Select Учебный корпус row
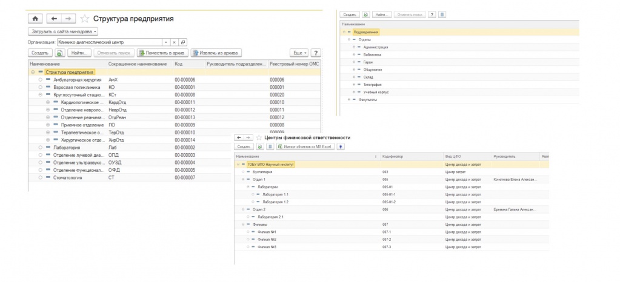The height and width of the screenshot is (282, 620). click(459, 92)
